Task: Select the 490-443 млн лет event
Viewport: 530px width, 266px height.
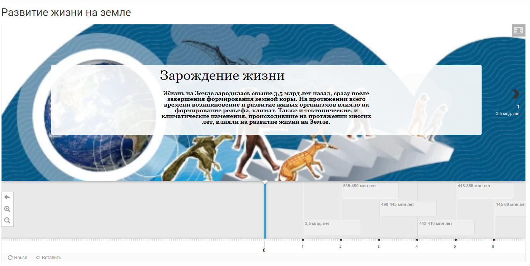Action: coord(408,209)
